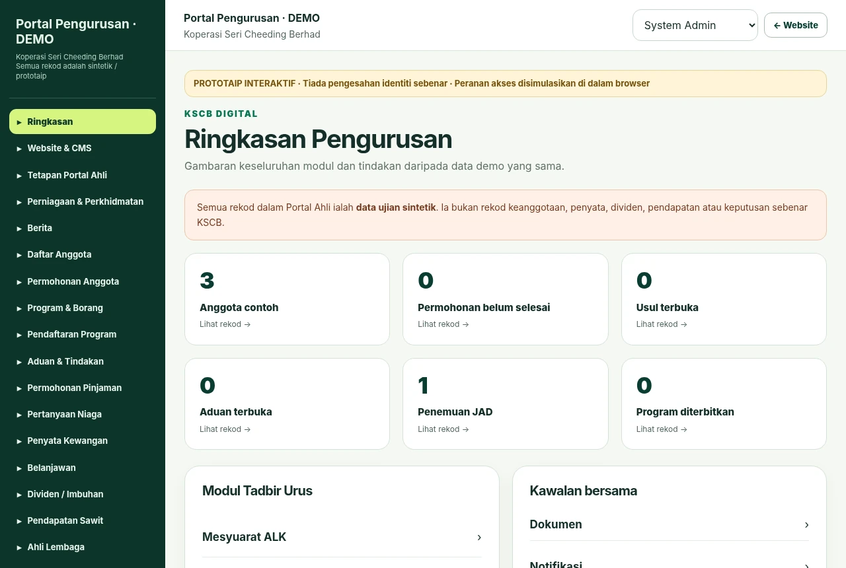This screenshot has height=568, width=846.
Task: Go to Tetapan Portal Ahli
Action: pos(83,175)
